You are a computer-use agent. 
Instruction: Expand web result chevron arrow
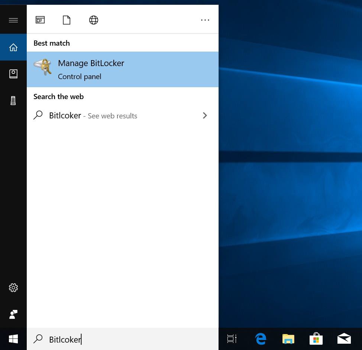[x=205, y=115]
